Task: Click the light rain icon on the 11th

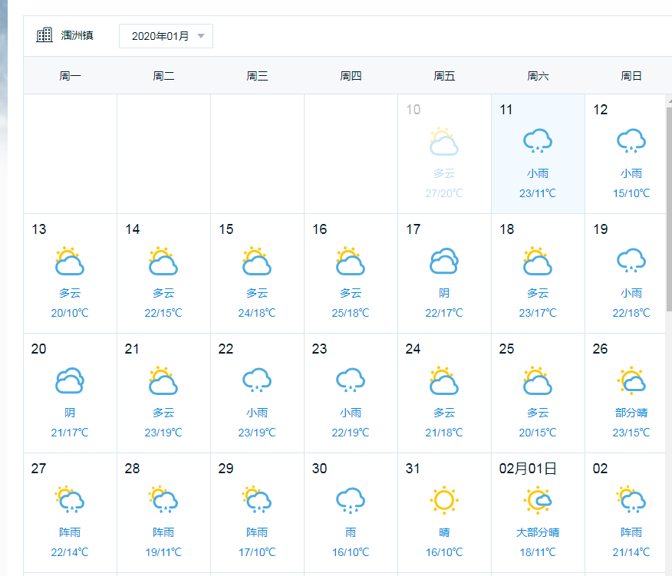Action: 538,141
